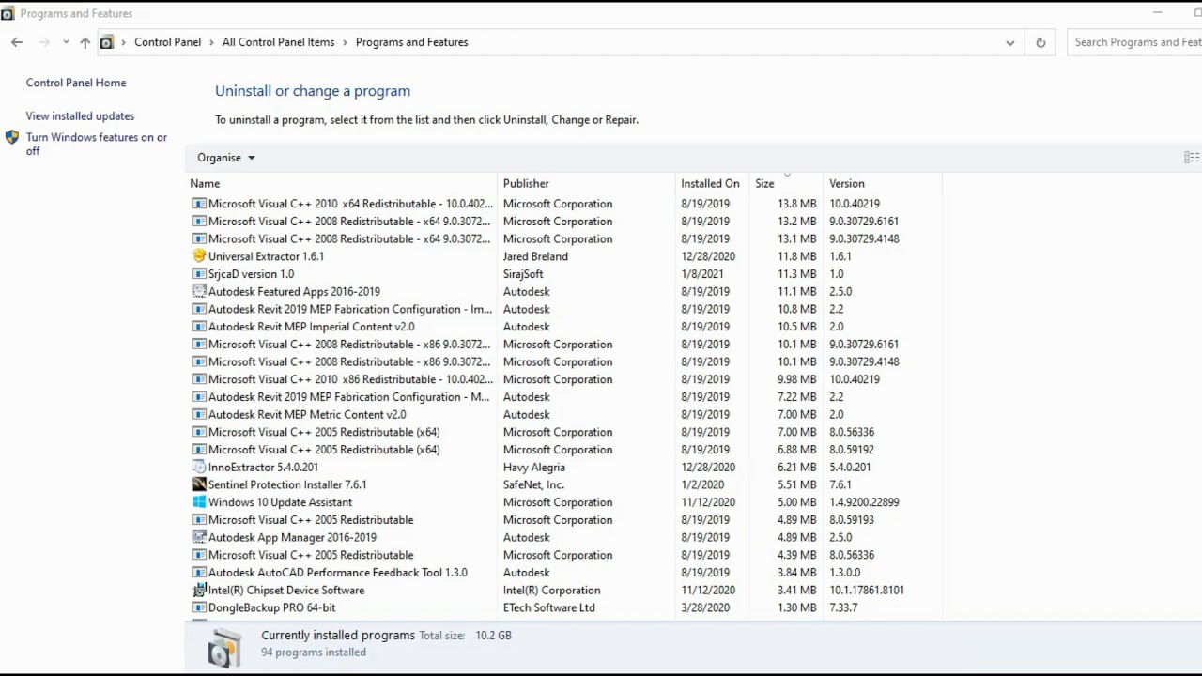Viewport: 1202px width, 676px height.
Task: Open View installed updates link
Action: [x=80, y=116]
